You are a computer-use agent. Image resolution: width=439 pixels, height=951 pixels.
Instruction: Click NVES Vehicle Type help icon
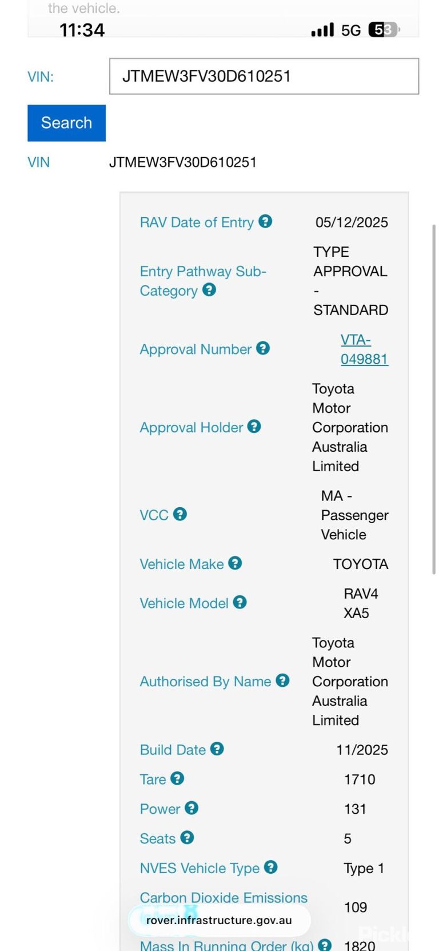point(271,868)
